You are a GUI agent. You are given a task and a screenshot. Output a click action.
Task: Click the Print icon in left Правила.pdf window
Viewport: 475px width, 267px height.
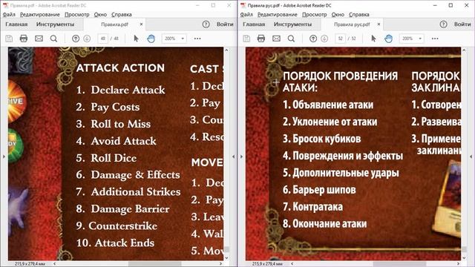pyautogui.click(x=24, y=39)
